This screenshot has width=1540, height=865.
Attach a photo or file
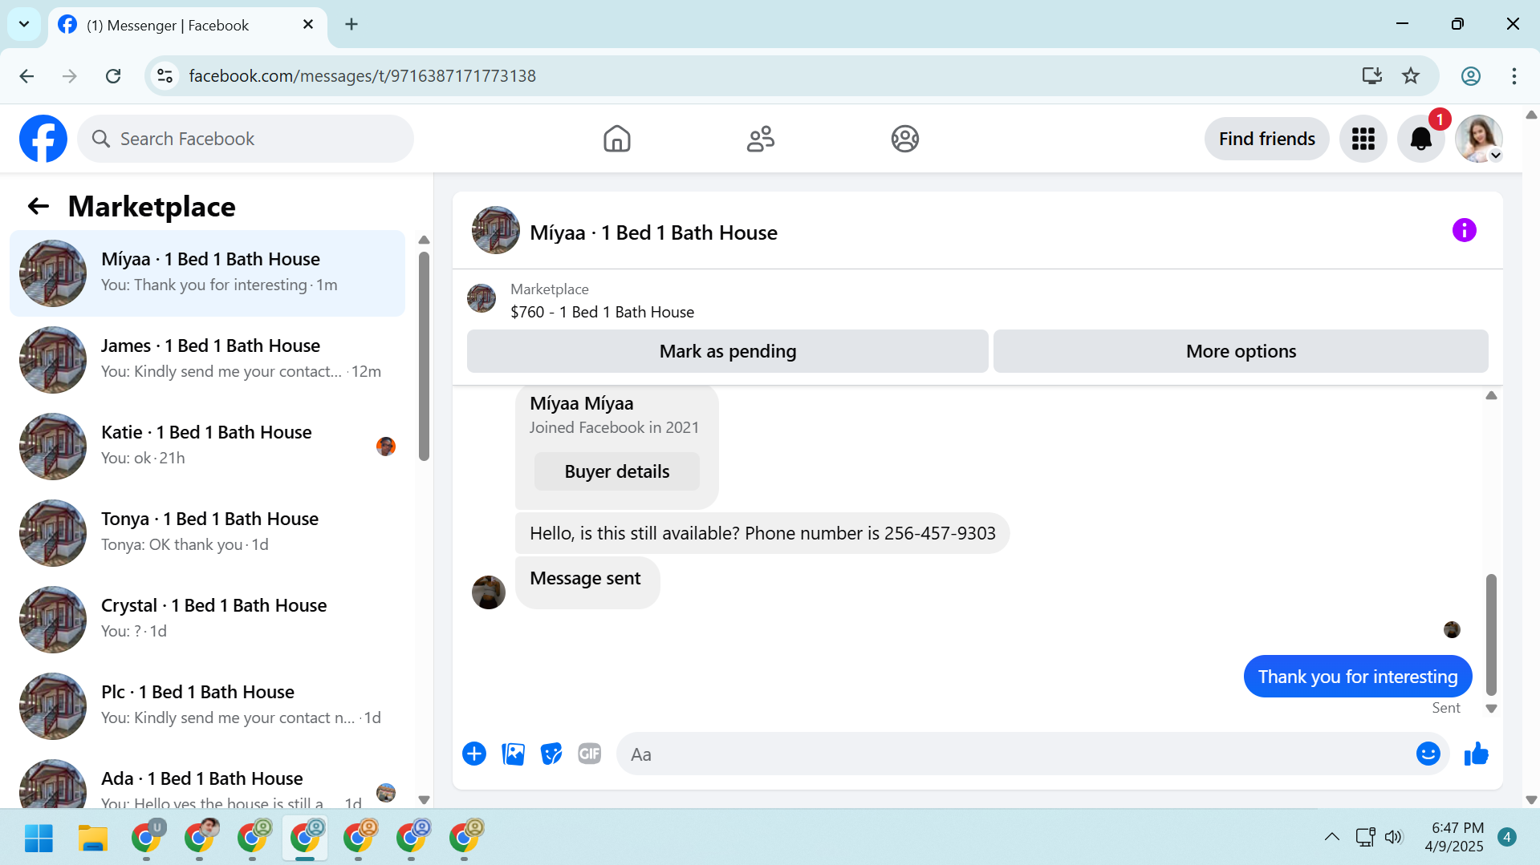pos(513,754)
